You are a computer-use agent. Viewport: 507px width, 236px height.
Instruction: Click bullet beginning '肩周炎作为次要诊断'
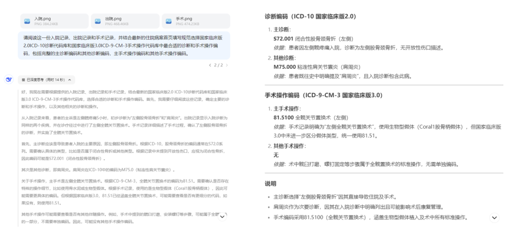tap(360, 207)
